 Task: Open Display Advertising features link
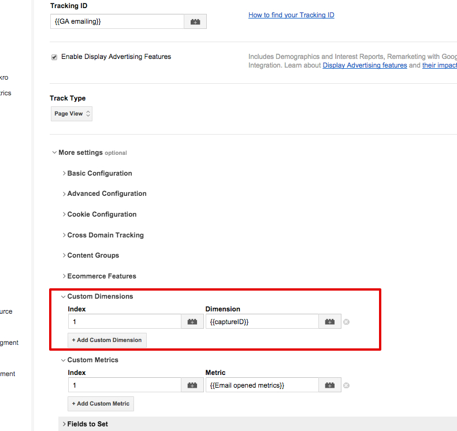365,65
